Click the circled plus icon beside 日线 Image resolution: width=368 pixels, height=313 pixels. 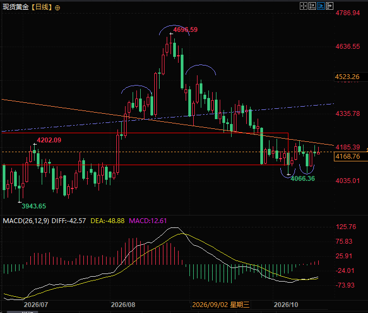(x=57, y=8)
